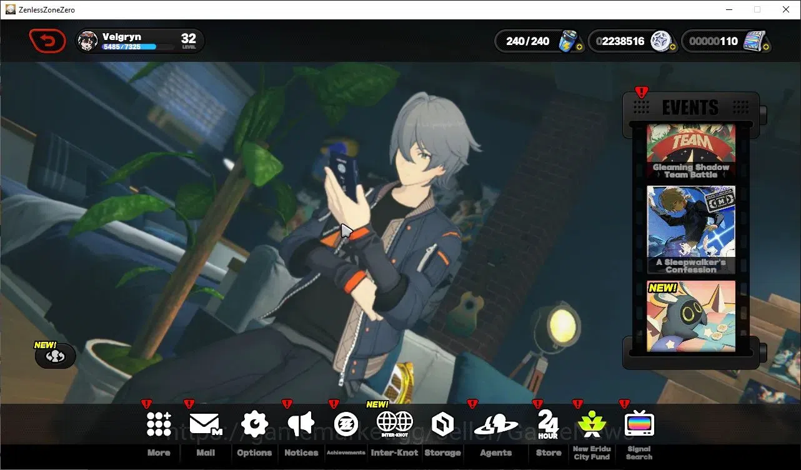
Task: Open the Notices megaphone icon
Action: (301, 424)
